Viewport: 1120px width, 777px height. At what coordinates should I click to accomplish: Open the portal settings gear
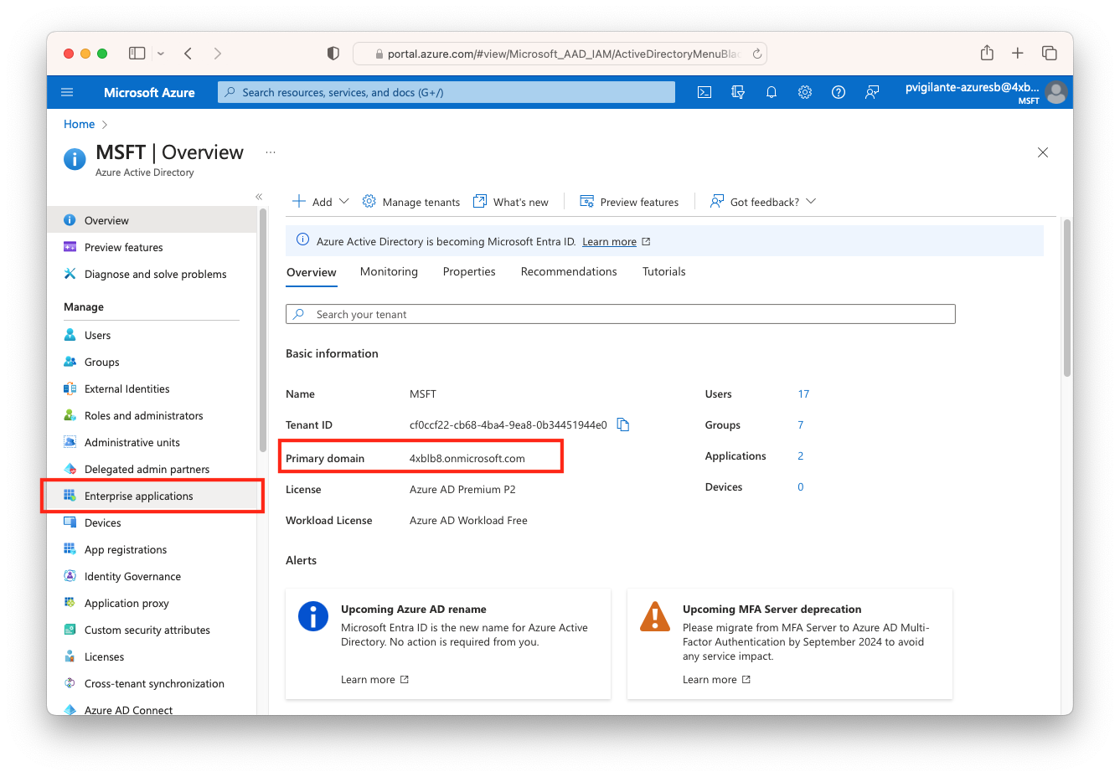tap(804, 92)
